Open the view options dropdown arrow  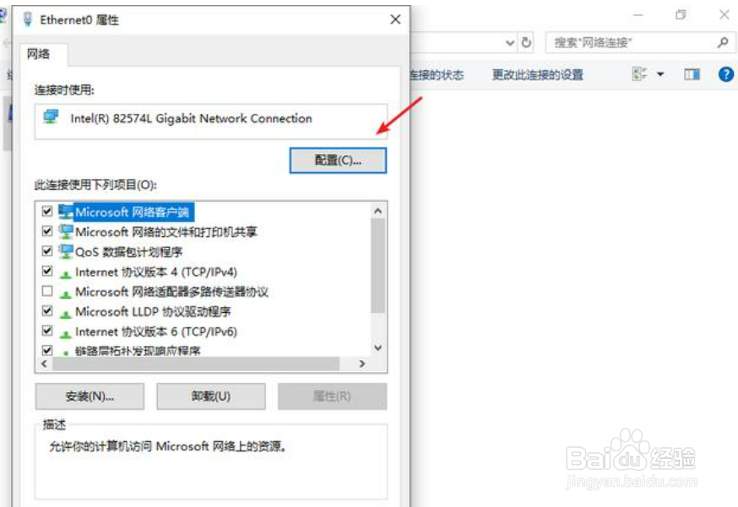click(660, 74)
